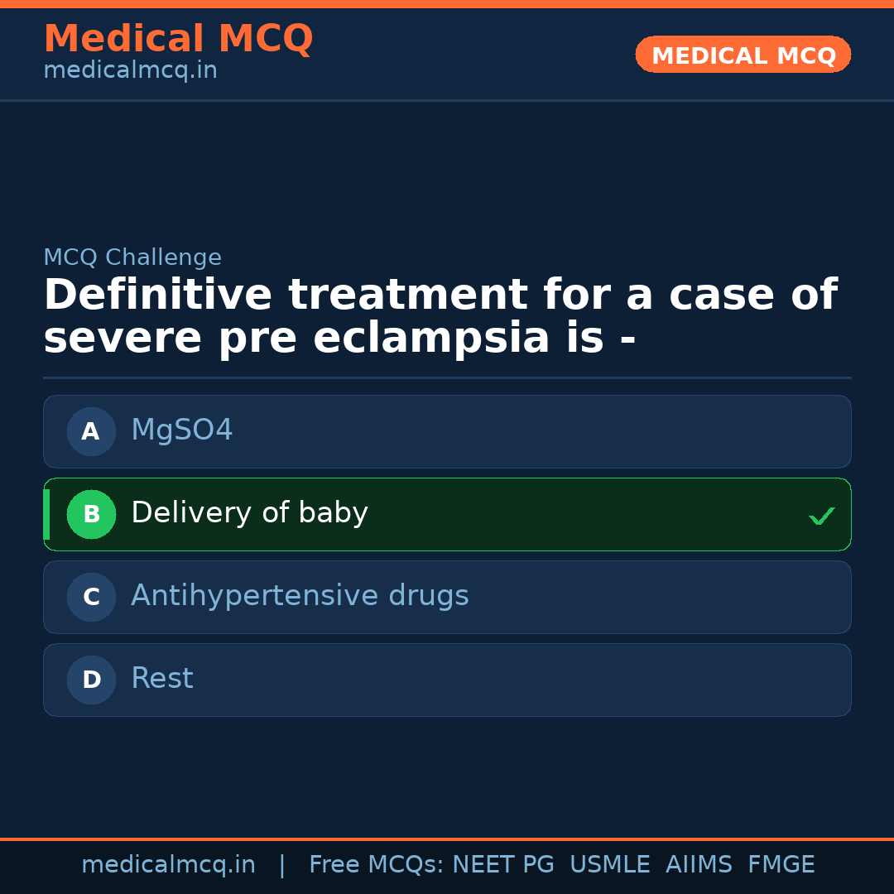Image resolution: width=894 pixels, height=894 pixels.
Task: Collapse the answer options list
Action: point(447,556)
